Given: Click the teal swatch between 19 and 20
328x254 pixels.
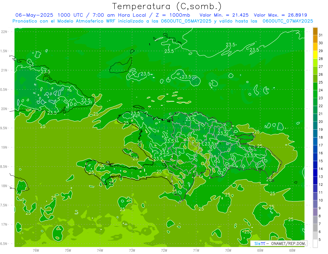Looking at the screenshot, I should tap(315, 125).
